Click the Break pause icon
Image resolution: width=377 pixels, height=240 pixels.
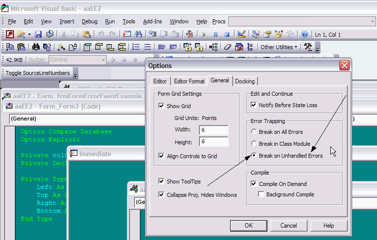coord(215,35)
